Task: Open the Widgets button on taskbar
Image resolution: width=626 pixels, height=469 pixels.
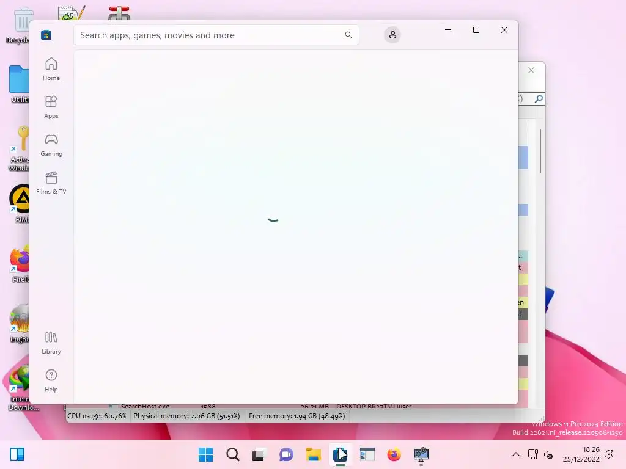Action: 17,454
